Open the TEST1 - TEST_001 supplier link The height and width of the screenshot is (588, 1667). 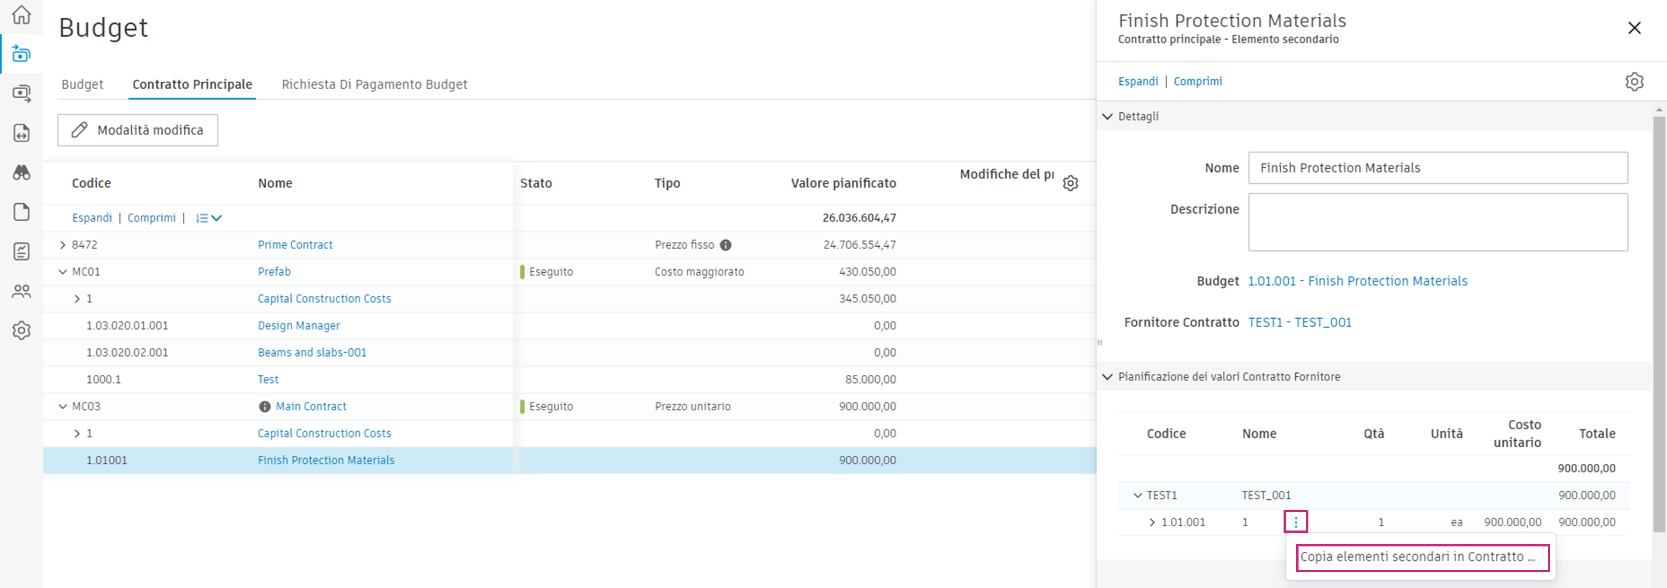pos(1299,322)
